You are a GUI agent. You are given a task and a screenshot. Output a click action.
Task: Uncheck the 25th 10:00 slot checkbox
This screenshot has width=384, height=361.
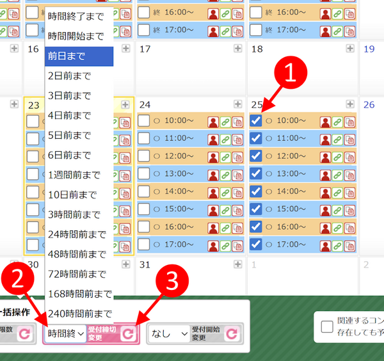255,120
